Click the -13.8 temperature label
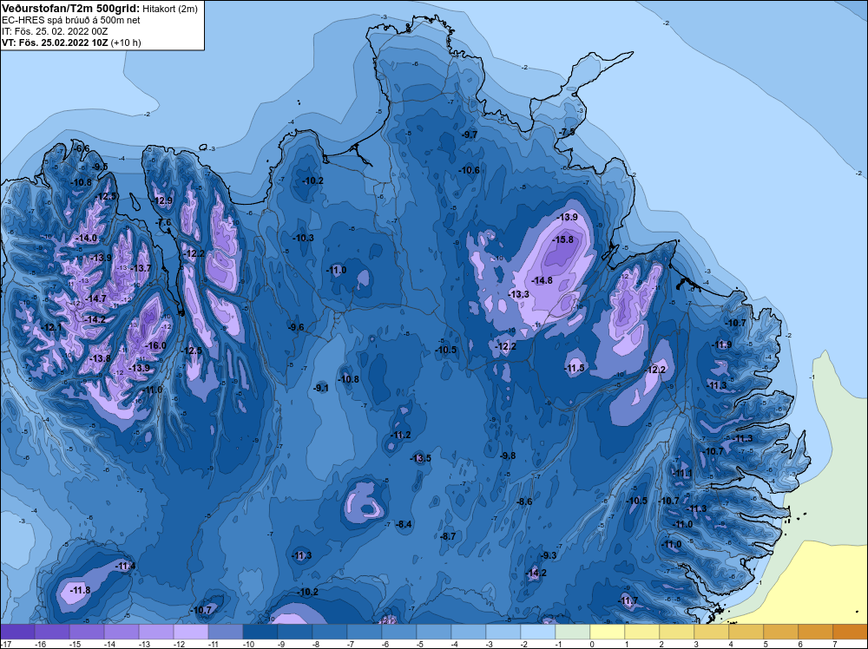The image size is (868, 649). 100,358
